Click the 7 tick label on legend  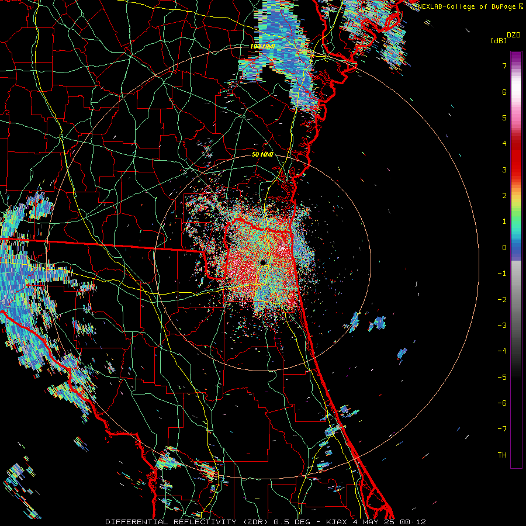click(x=504, y=65)
